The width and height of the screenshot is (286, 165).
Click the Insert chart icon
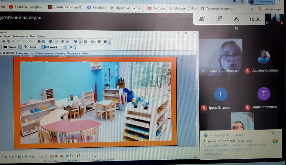tap(39, 41)
